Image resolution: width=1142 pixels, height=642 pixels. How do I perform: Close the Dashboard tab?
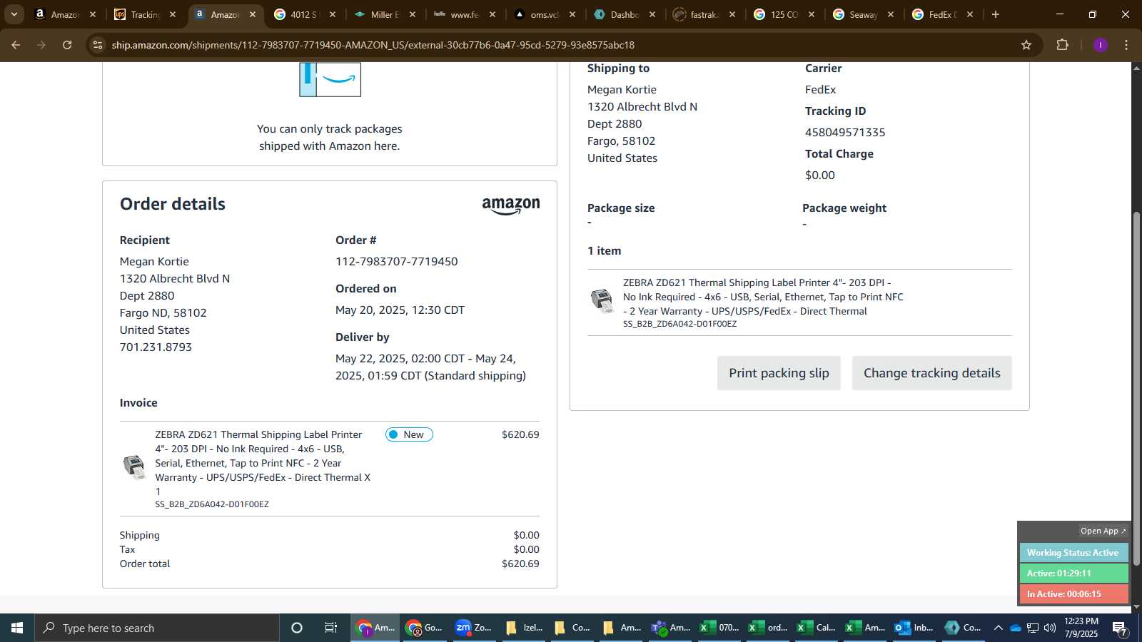(652, 14)
